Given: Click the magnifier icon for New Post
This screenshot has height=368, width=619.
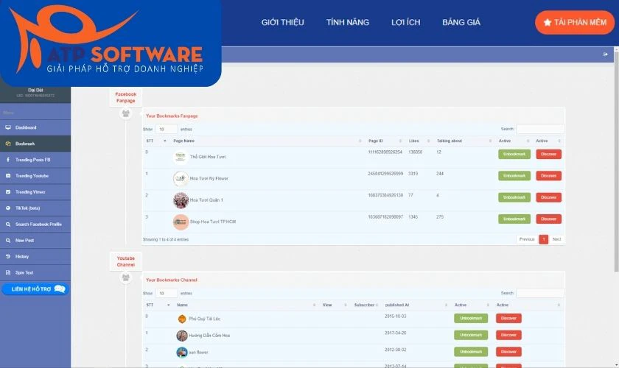Looking at the screenshot, I should pos(8,240).
